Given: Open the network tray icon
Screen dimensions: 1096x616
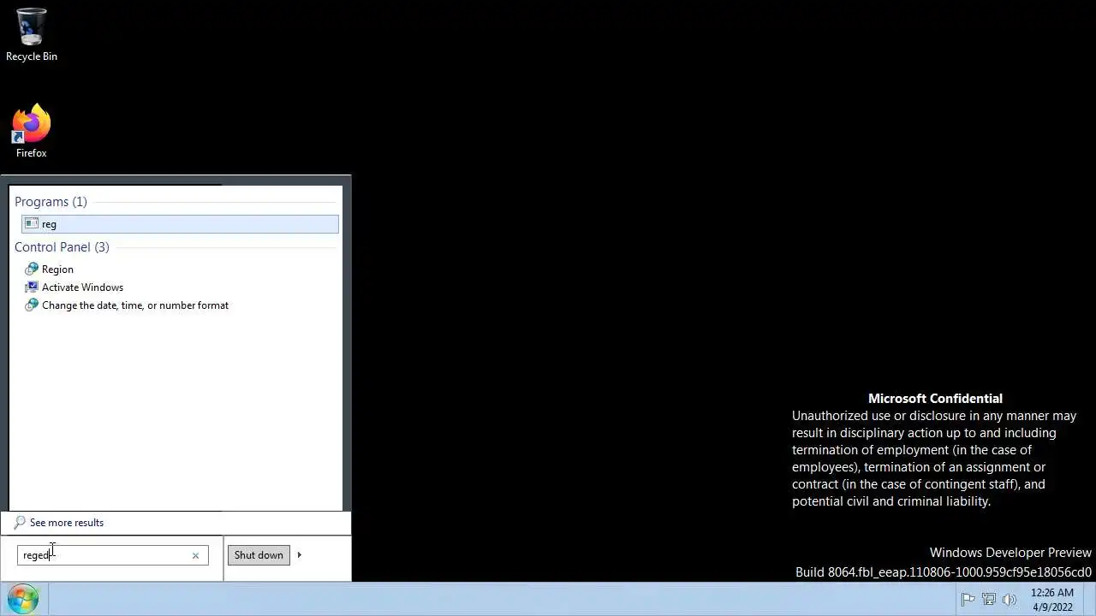Looking at the screenshot, I should pyautogui.click(x=988, y=600).
